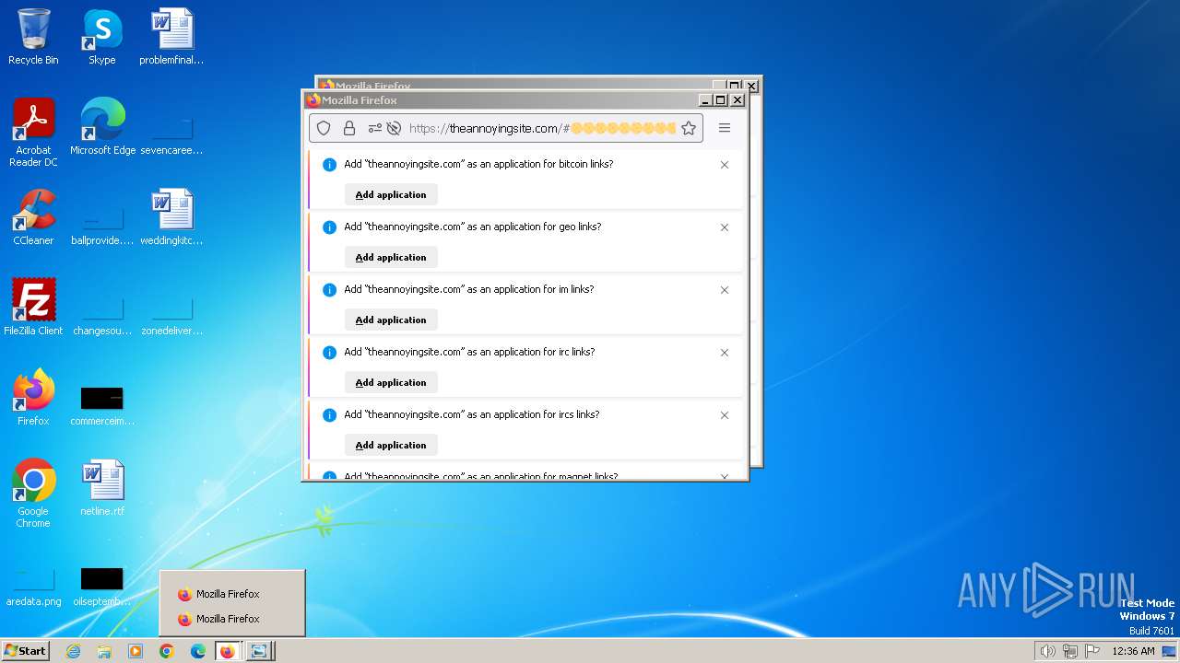
Task: Click info icon of im links prompt
Action: (329, 290)
